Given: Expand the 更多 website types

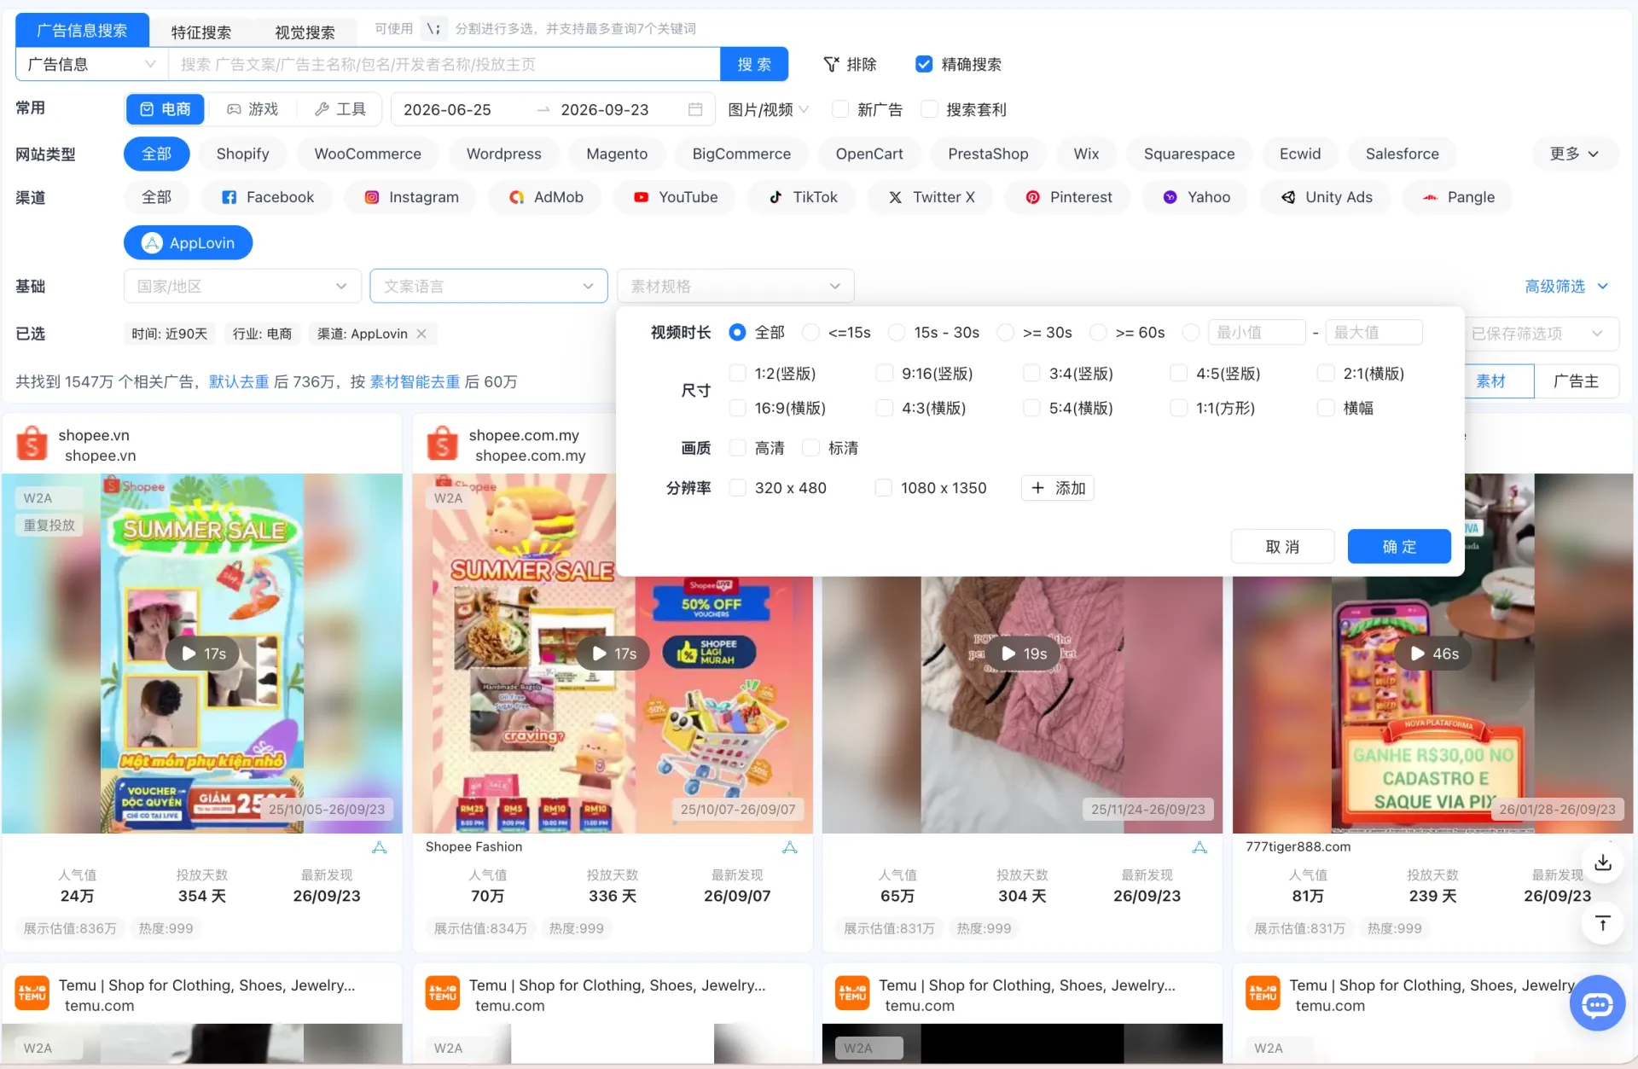Looking at the screenshot, I should click(x=1574, y=154).
